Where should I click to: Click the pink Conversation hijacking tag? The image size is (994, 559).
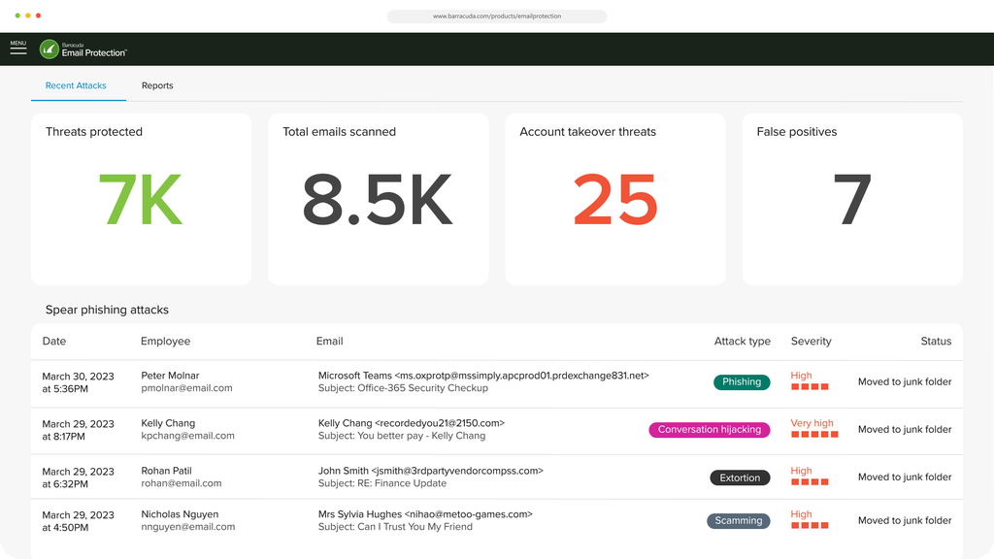(710, 430)
